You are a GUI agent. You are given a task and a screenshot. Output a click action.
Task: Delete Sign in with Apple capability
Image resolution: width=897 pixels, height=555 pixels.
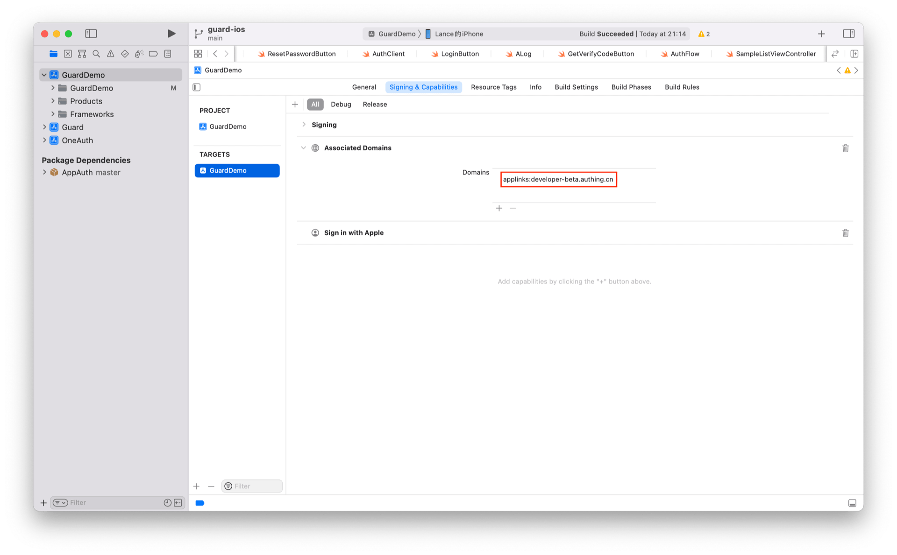[x=845, y=233]
